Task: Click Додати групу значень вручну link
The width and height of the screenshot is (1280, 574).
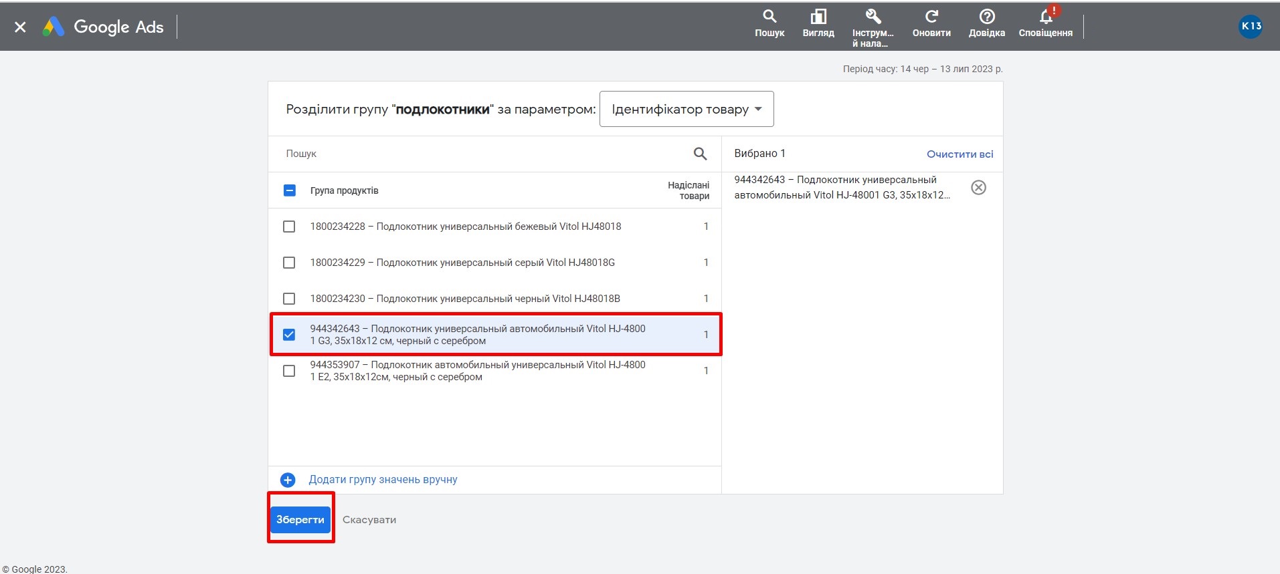Action: tap(383, 480)
